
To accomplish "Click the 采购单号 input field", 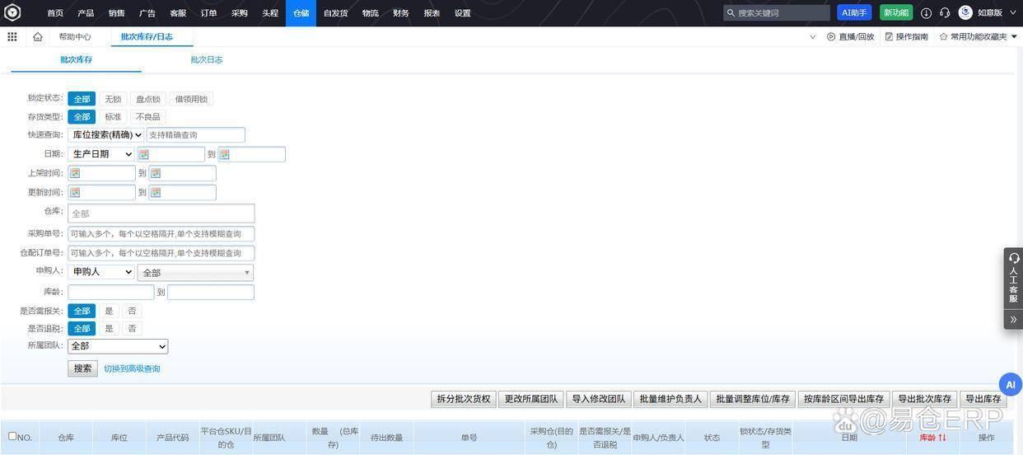I will point(161,234).
